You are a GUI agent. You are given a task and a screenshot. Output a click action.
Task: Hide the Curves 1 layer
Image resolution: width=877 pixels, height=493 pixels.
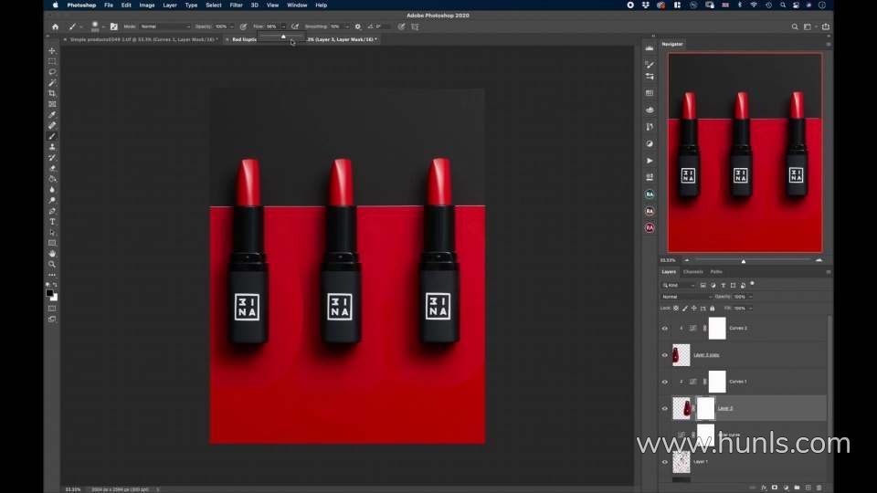(665, 382)
